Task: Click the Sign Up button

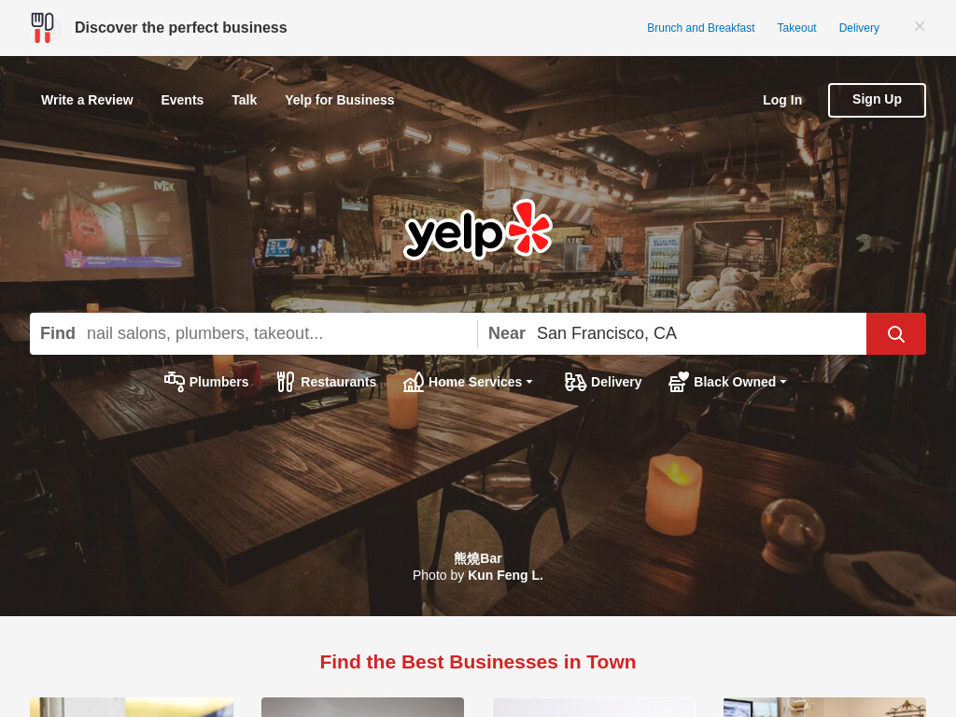Action: [877, 100]
